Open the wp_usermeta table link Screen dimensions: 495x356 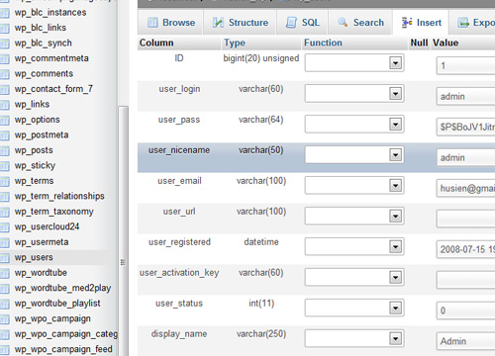click(42, 242)
